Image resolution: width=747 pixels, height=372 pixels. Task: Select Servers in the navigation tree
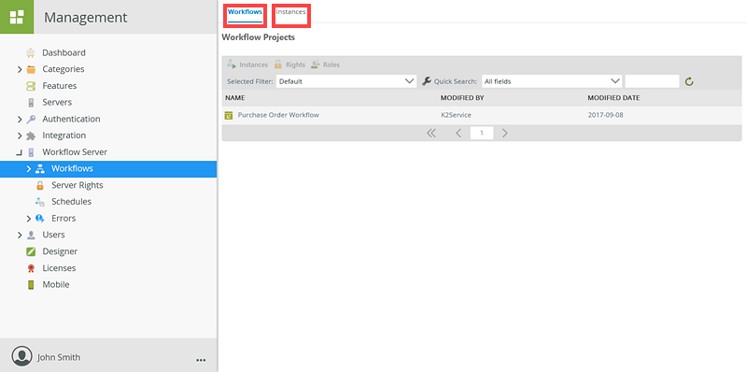coord(57,102)
